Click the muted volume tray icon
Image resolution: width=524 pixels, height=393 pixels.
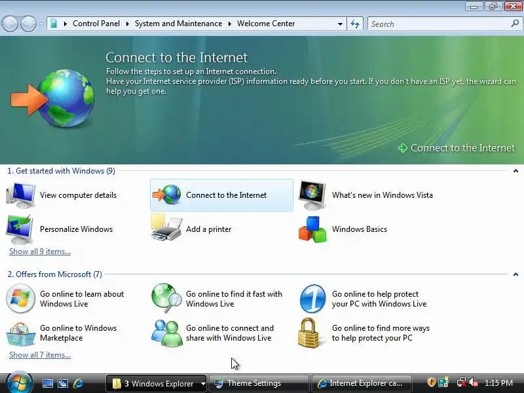pyautogui.click(x=474, y=383)
